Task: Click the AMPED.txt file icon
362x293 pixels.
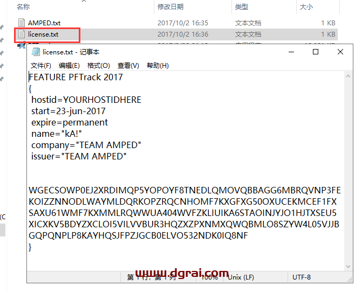Action: click(22, 23)
